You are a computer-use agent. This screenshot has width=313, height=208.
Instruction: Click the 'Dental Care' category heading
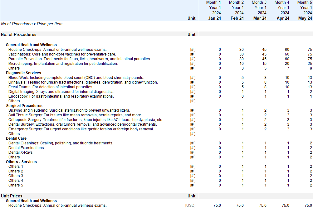pyautogui.click(x=16, y=138)
